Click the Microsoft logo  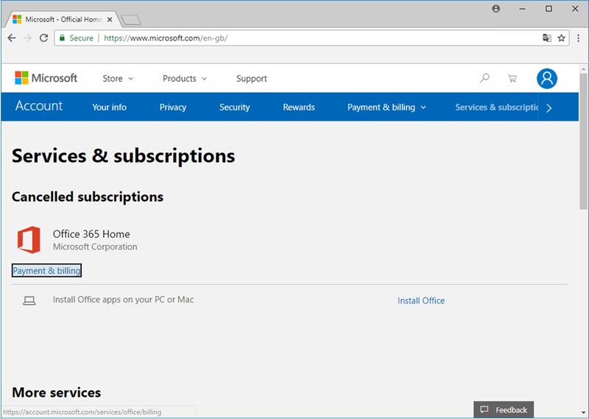click(x=46, y=78)
